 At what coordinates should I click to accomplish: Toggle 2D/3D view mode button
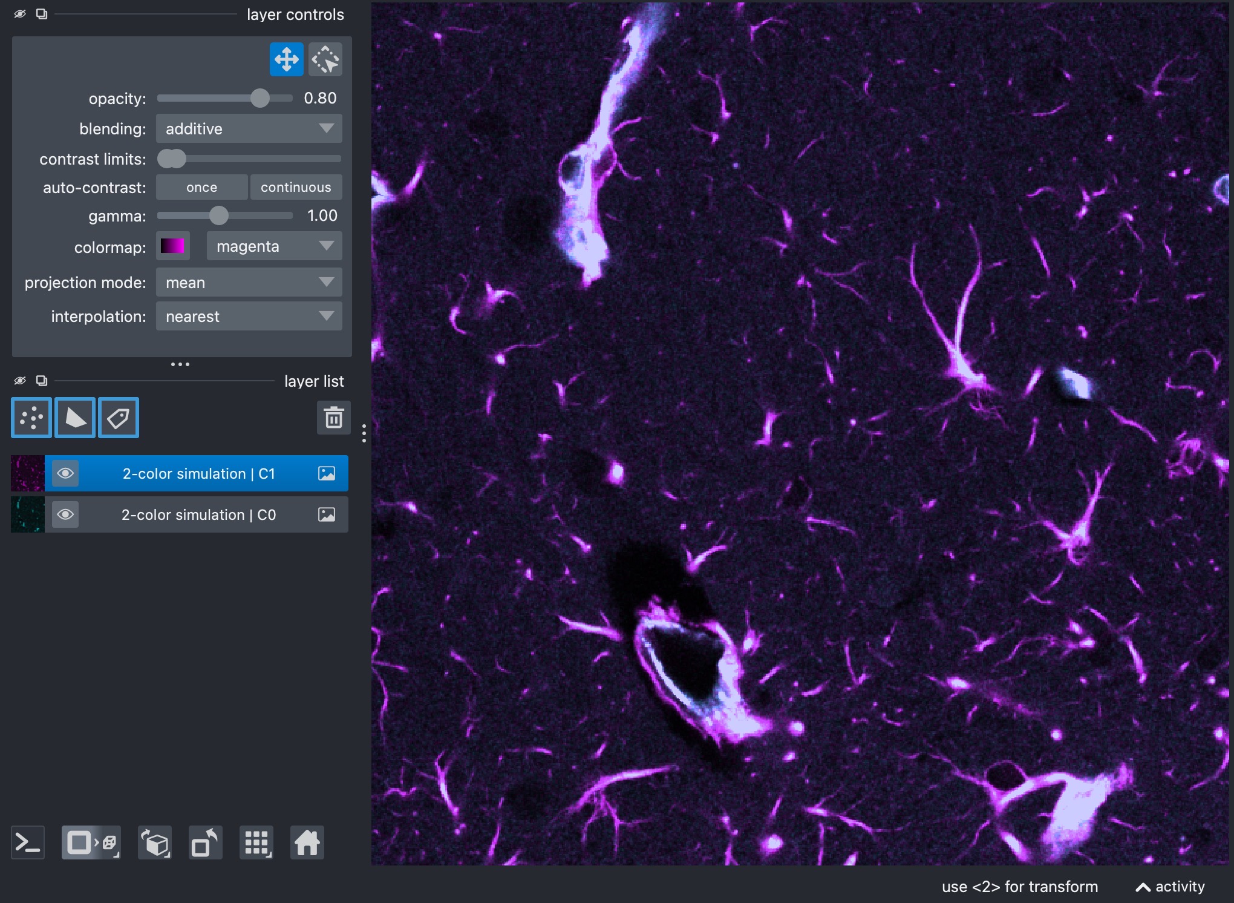coord(91,842)
